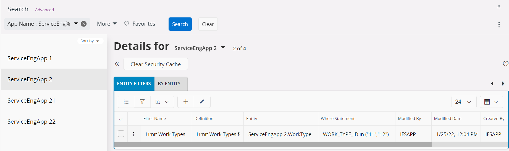Open the filter funnel tool
This screenshot has height=151, width=509.
pos(142,102)
